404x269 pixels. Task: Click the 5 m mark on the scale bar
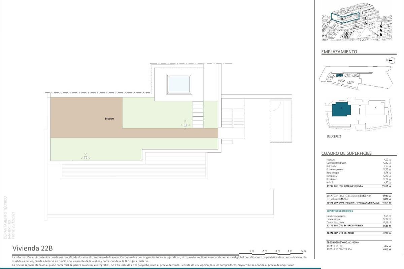[303, 252]
